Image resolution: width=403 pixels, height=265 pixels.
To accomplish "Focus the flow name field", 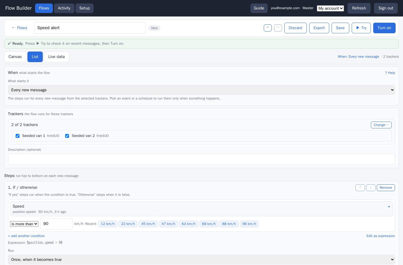I will [x=90, y=28].
